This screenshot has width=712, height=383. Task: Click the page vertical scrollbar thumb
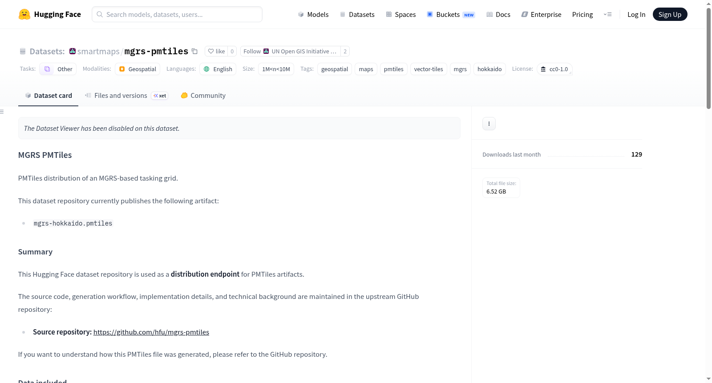tap(708, 58)
